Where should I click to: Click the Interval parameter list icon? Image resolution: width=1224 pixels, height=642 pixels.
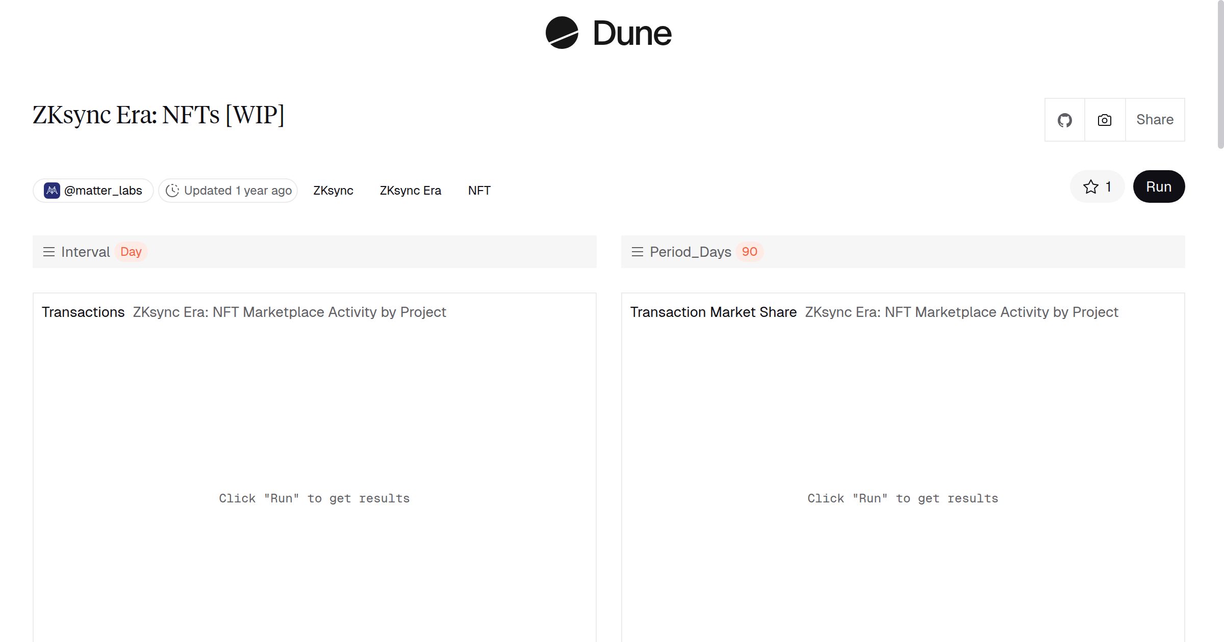pos(49,252)
